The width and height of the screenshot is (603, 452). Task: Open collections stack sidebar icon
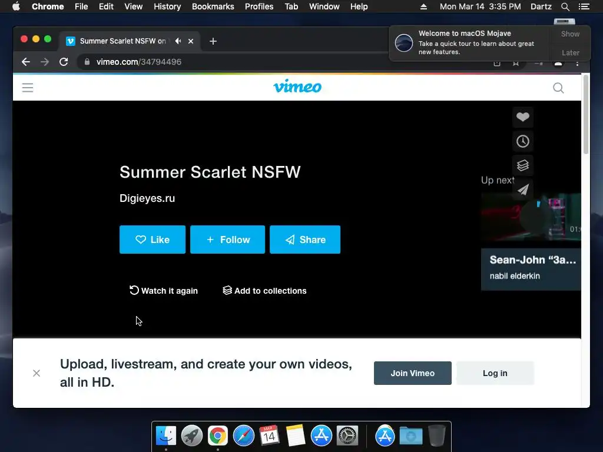click(x=523, y=165)
